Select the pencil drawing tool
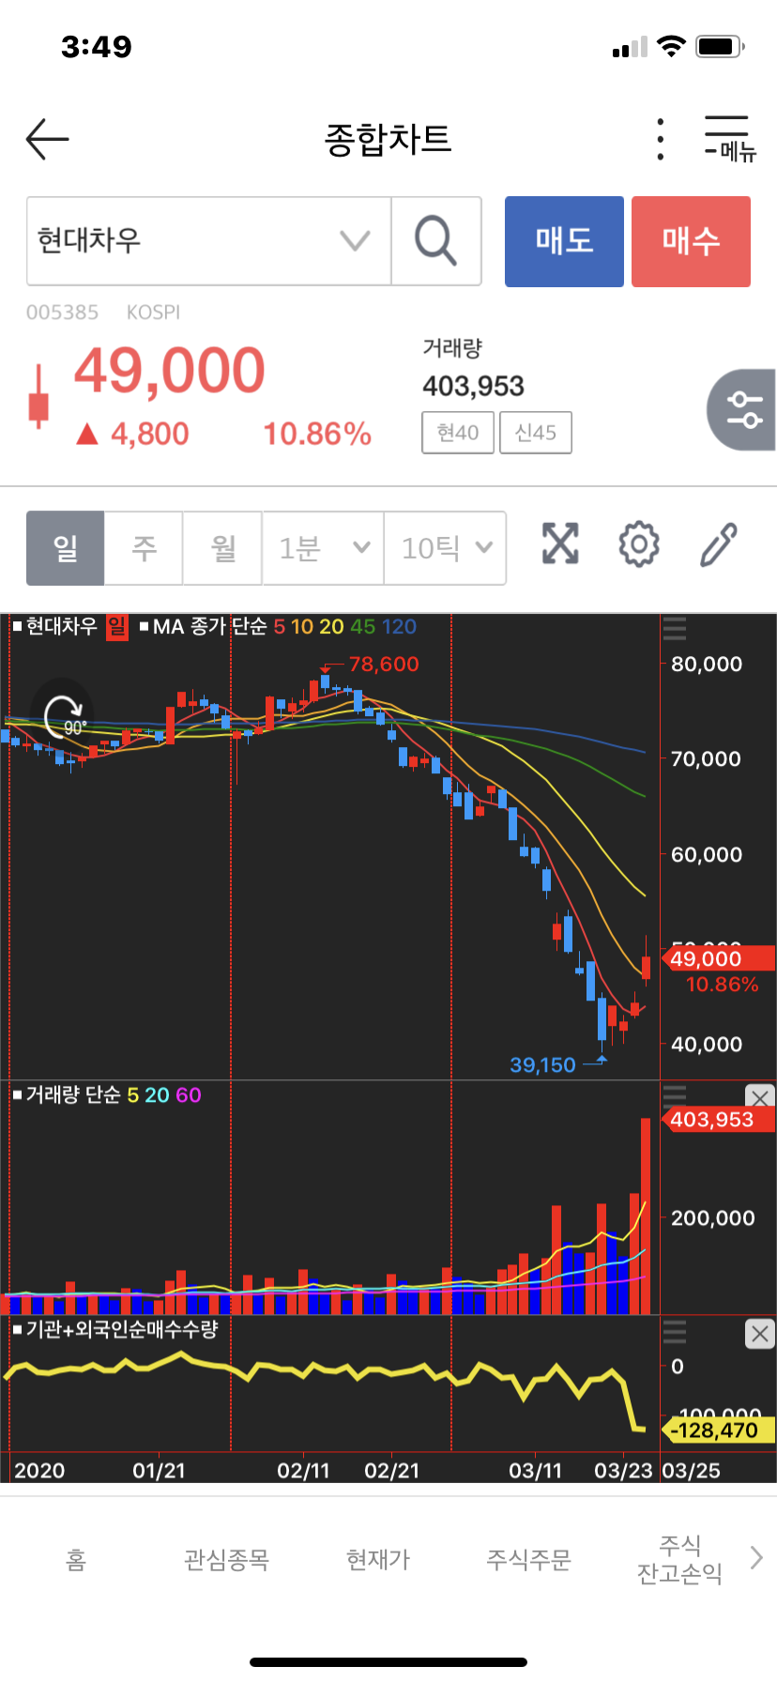Viewport: 777px width, 1682px height. pyautogui.click(x=719, y=543)
